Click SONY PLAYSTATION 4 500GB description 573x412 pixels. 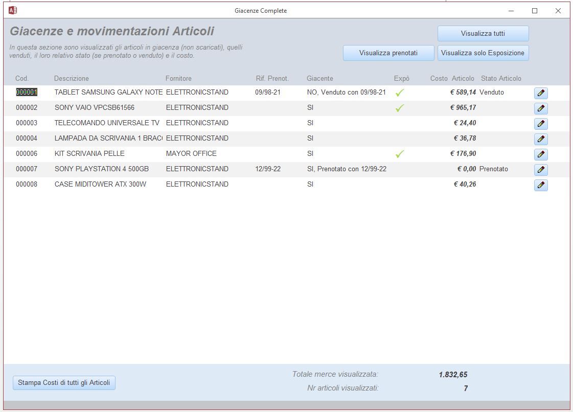(102, 169)
